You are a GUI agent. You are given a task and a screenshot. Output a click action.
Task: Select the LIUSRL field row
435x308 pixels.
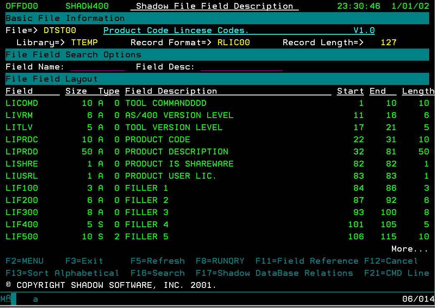coord(217,176)
